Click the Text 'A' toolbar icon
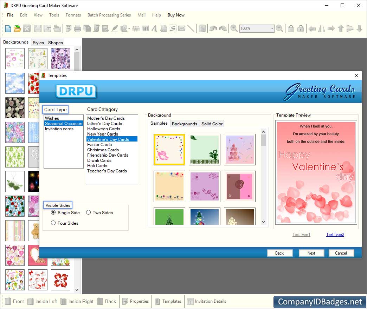 [x=154, y=28]
